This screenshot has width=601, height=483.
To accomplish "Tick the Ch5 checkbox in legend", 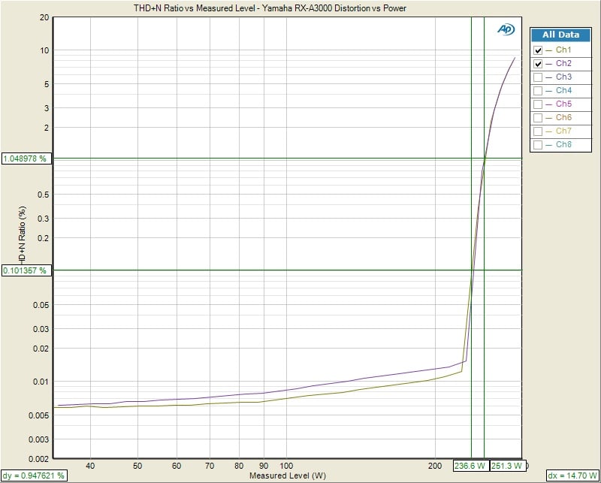I will (538, 104).
